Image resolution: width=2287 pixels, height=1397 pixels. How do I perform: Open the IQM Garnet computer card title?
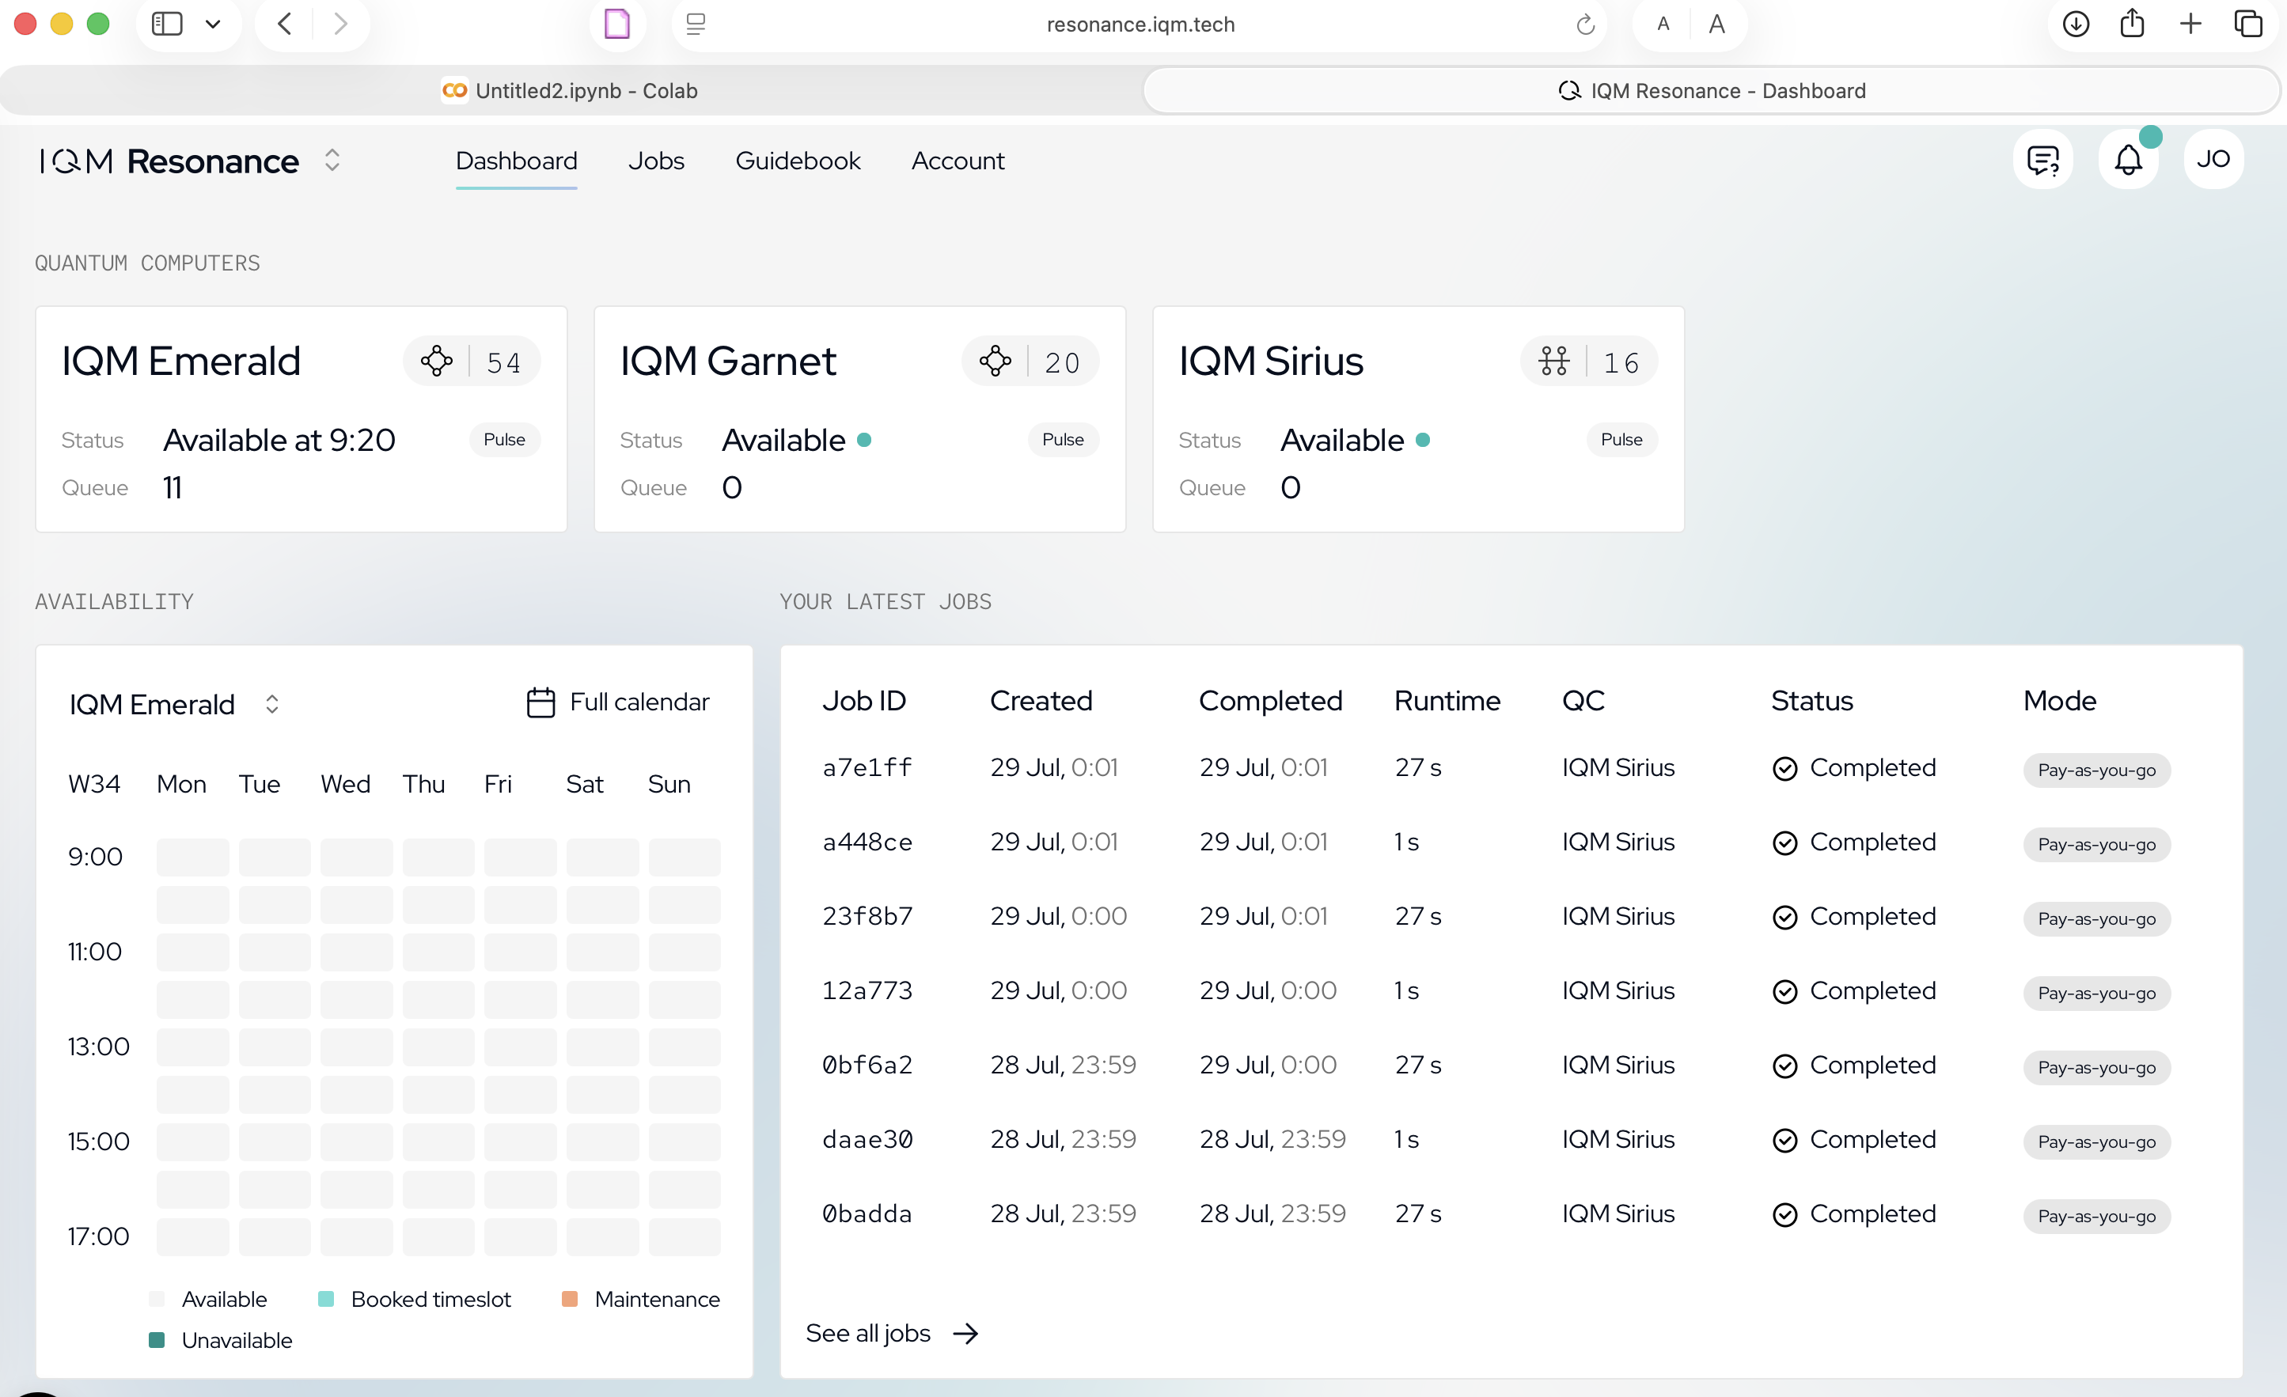(728, 362)
